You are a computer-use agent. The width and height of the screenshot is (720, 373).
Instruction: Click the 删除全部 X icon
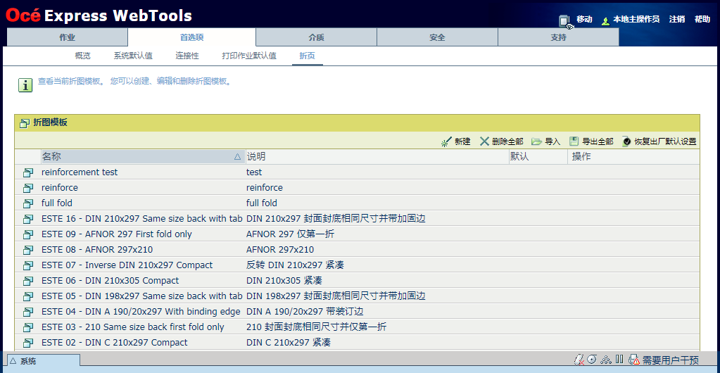tap(484, 141)
